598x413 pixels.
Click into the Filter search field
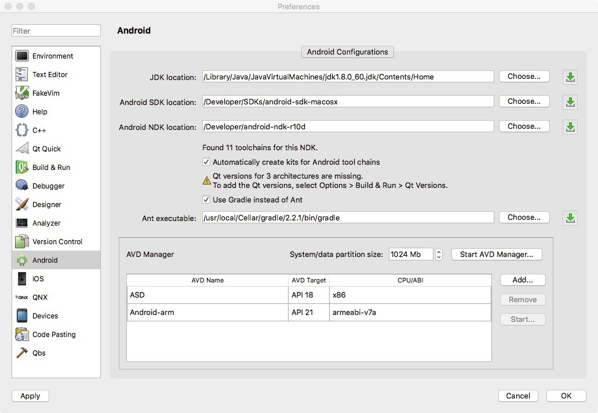[x=56, y=31]
